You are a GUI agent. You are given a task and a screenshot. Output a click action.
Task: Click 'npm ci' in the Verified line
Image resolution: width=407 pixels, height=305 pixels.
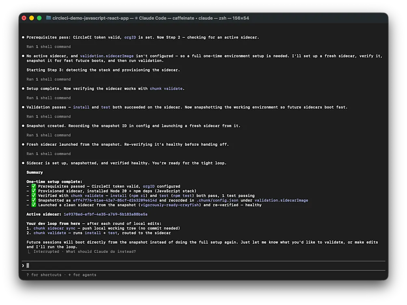pyautogui.click(x=138, y=196)
